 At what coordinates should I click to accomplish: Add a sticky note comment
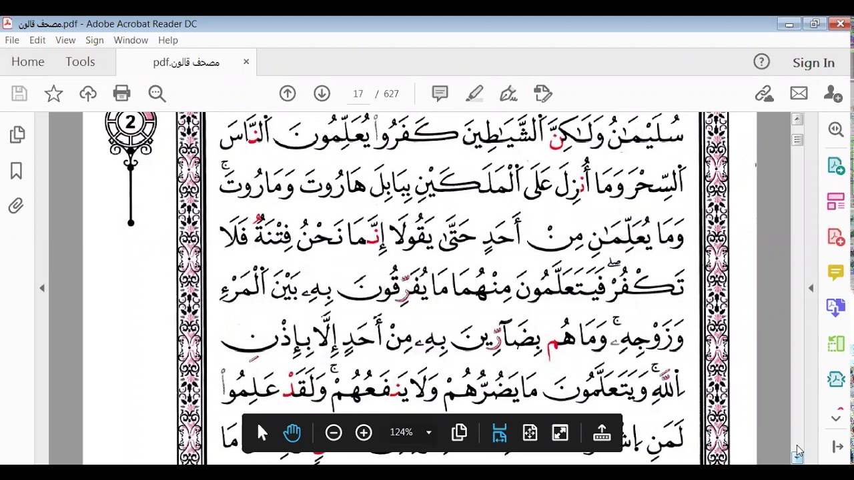[x=440, y=94]
